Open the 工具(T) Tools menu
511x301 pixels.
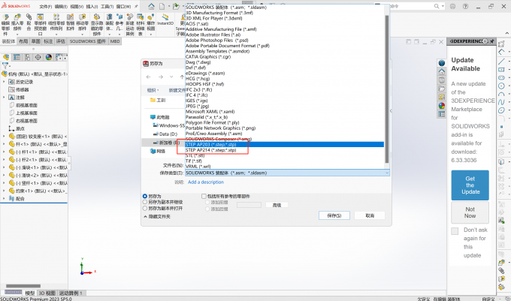tap(107, 7)
